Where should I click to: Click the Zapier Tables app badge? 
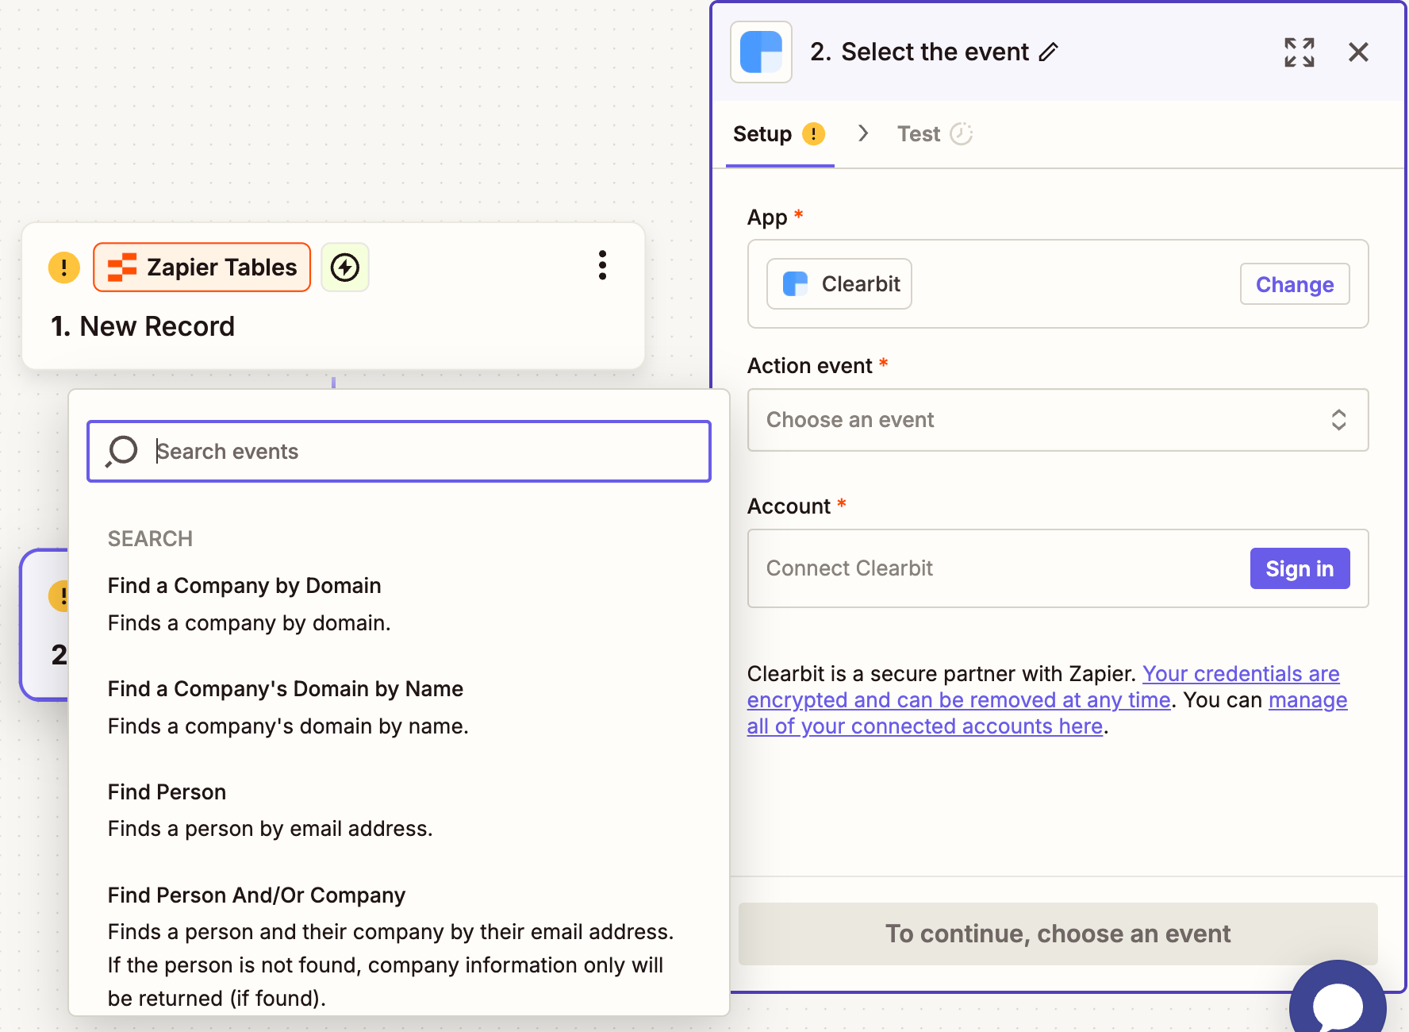pos(202,268)
